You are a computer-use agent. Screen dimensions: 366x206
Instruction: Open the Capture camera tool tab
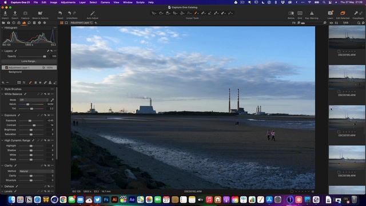point(9,23)
